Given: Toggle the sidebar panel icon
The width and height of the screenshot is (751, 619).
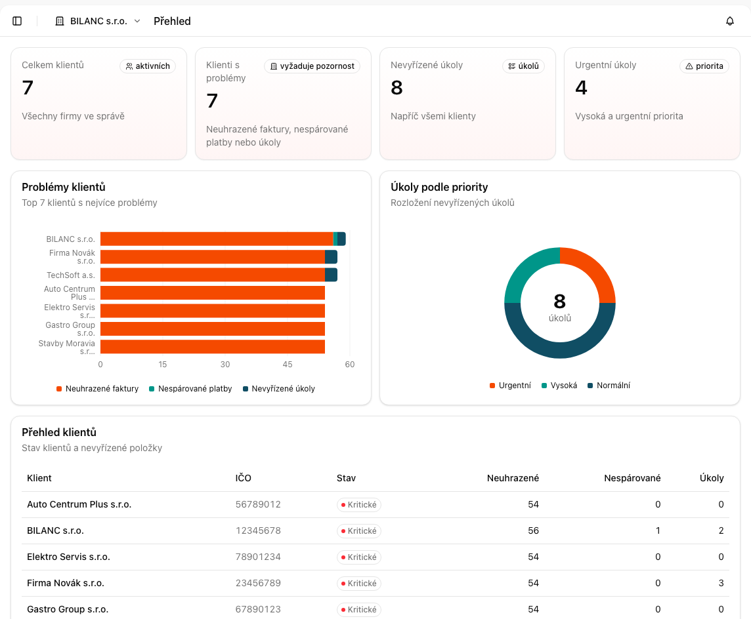Looking at the screenshot, I should click(x=17, y=21).
